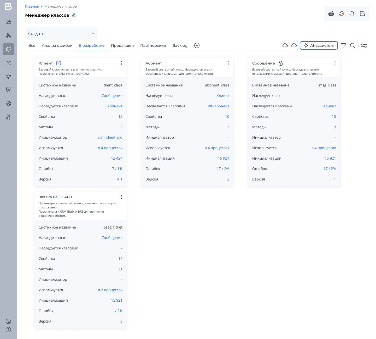Viewport: 376px width, 339px height.
Task: Open the Абонент card three-dot menu
Action: click(x=228, y=63)
